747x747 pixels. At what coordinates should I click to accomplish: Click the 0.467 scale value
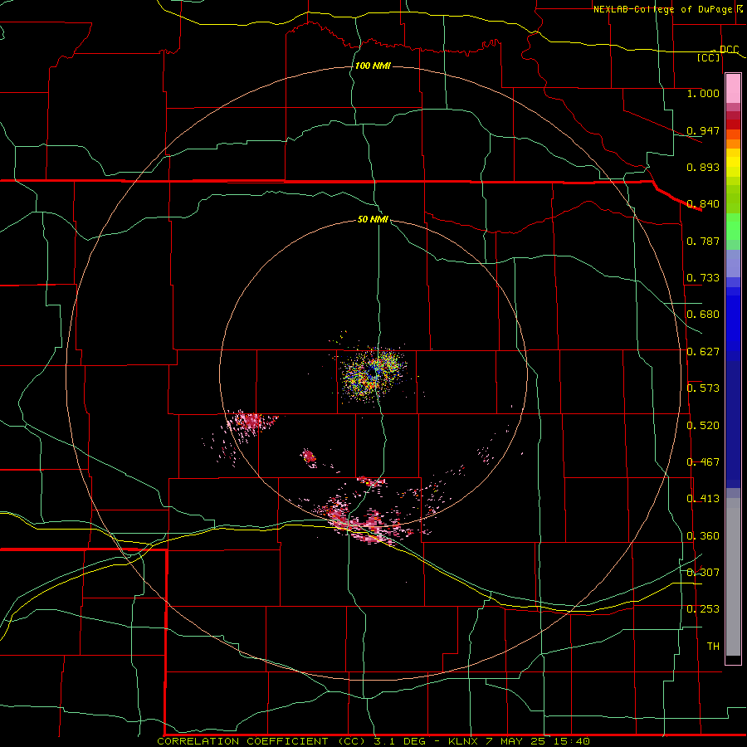coord(703,462)
